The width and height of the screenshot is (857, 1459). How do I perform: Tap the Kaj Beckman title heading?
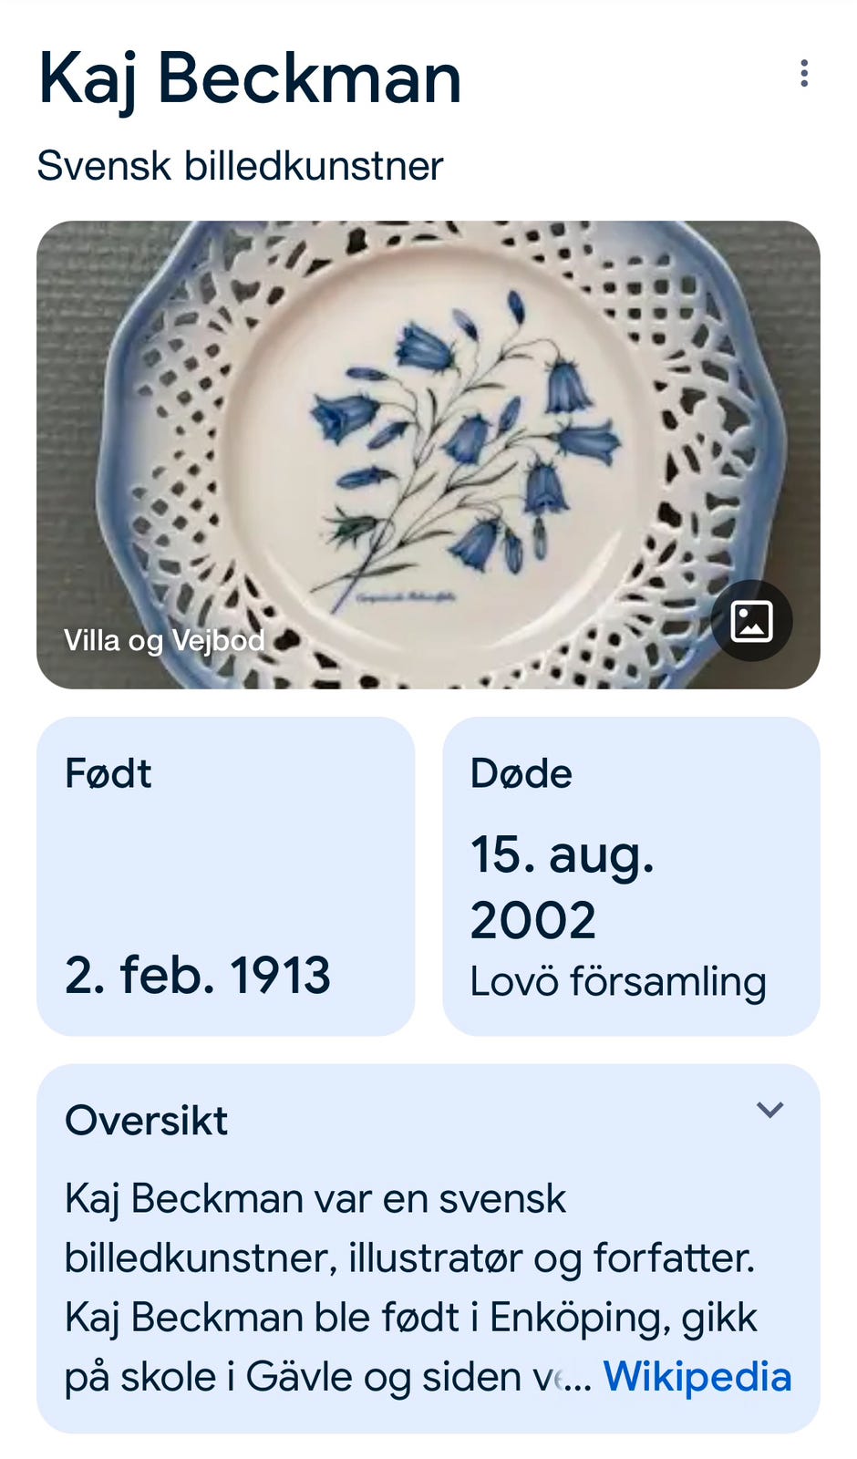coord(250,79)
